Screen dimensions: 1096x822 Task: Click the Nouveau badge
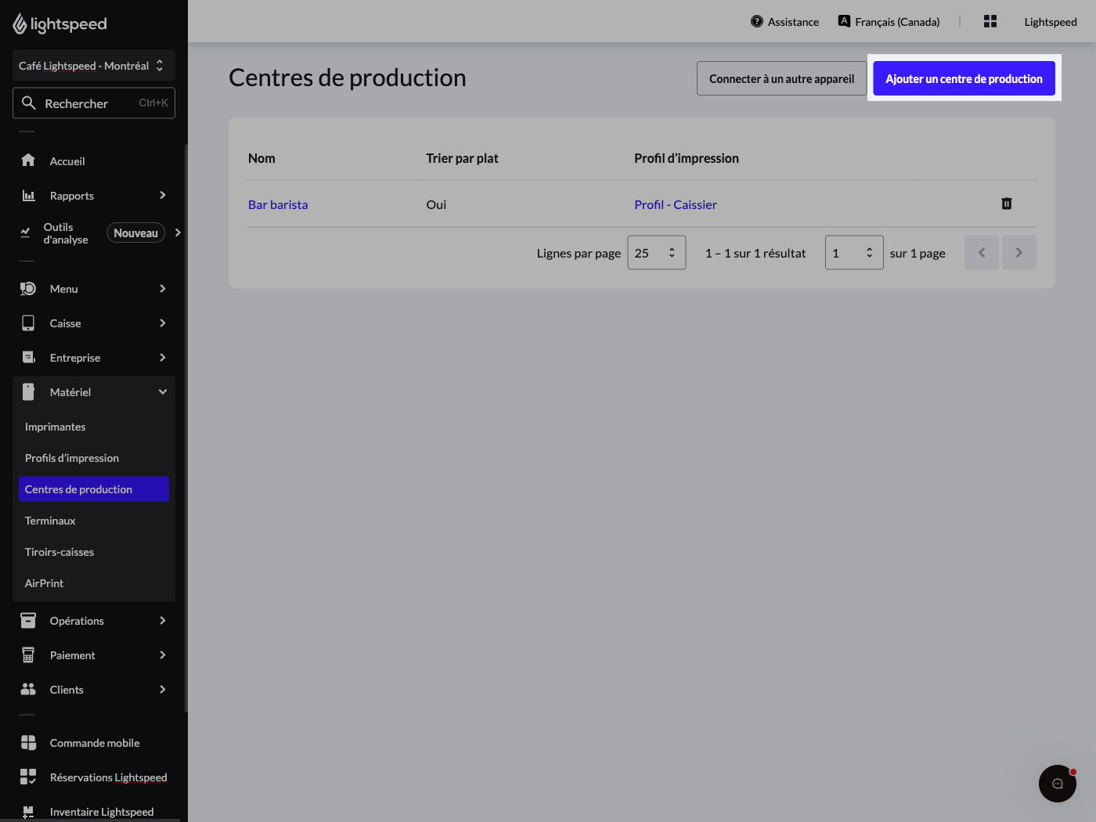pyautogui.click(x=135, y=233)
